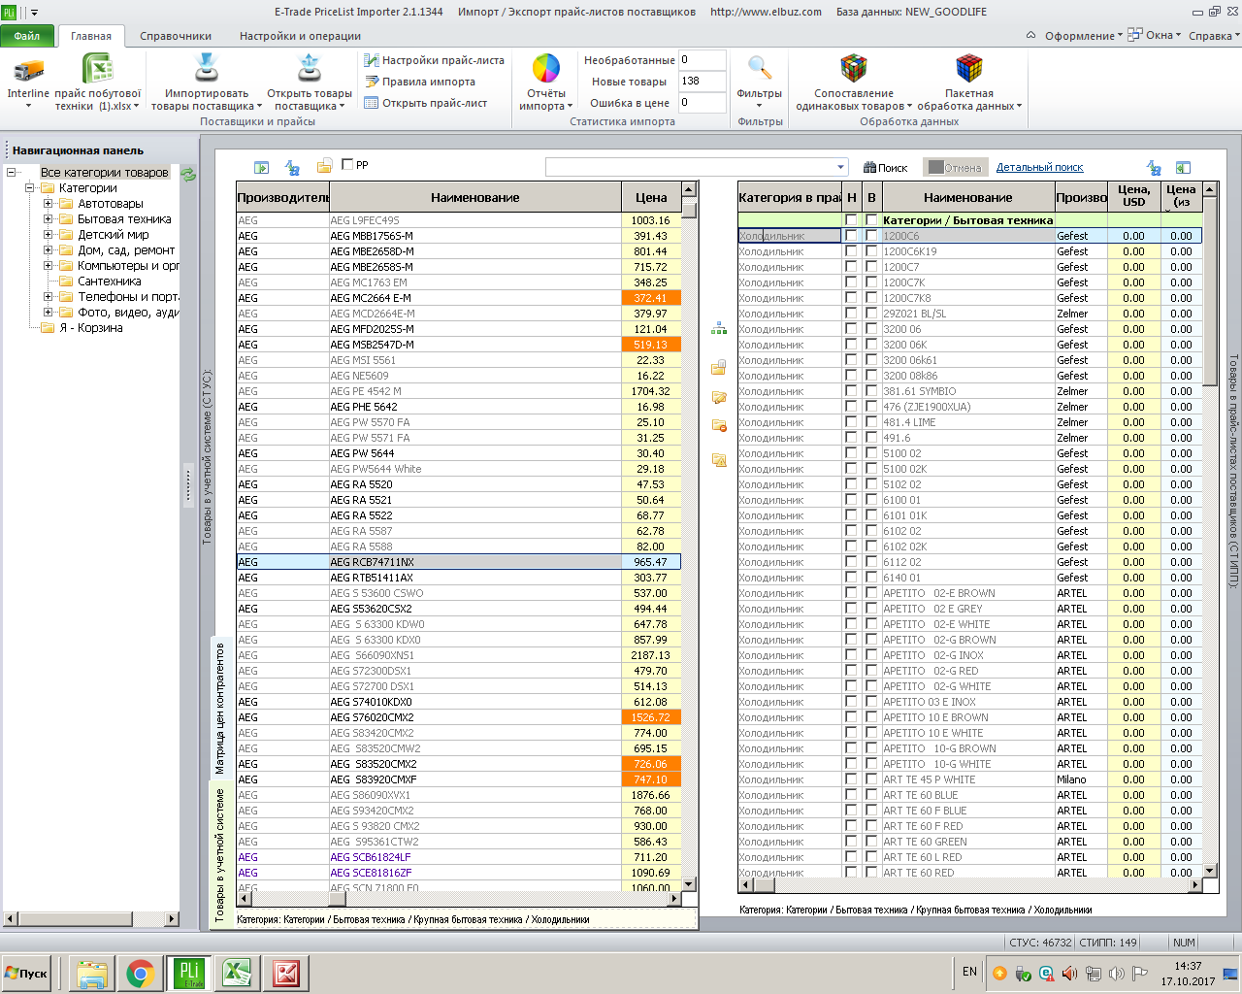Click the Наименование column header in right table

(x=967, y=197)
